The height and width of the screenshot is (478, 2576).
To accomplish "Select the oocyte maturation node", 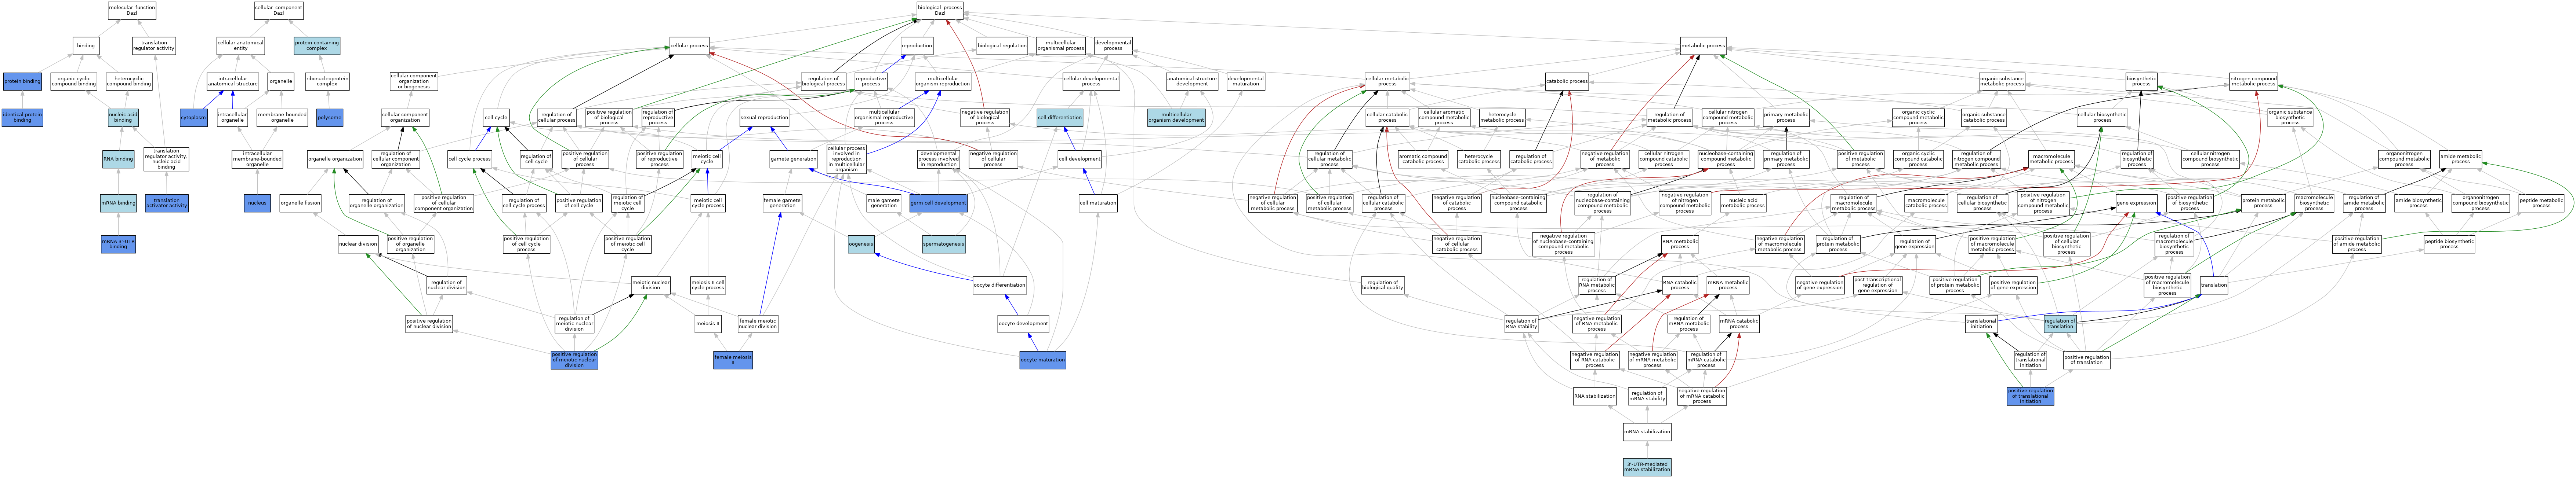I will (x=1043, y=360).
